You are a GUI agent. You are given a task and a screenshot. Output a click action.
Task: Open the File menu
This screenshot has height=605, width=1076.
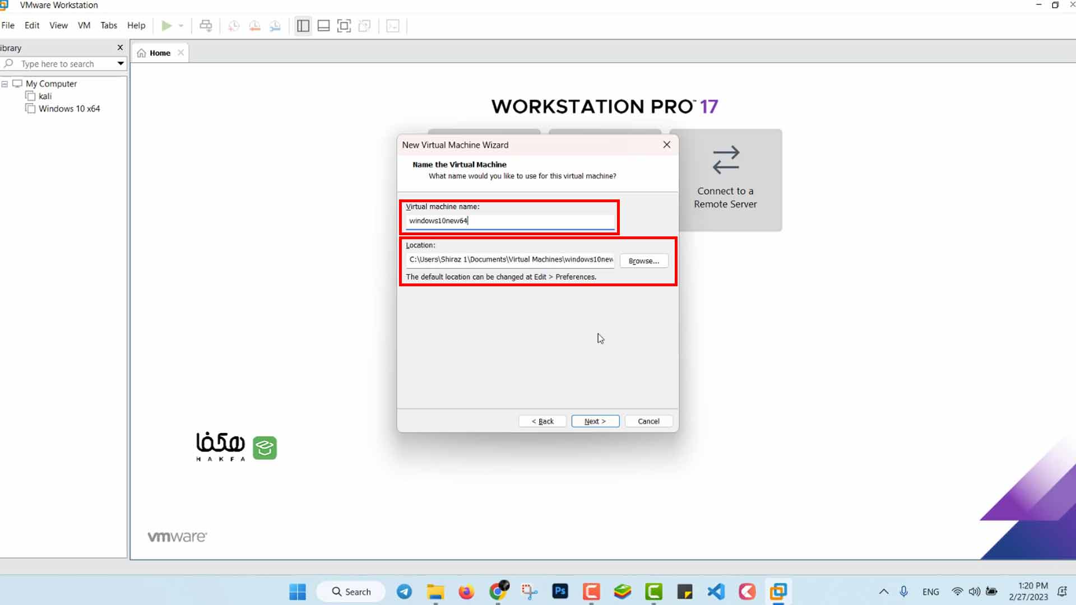tap(8, 25)
